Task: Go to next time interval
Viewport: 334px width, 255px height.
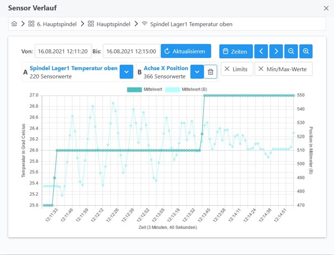Action: [276, 51]
